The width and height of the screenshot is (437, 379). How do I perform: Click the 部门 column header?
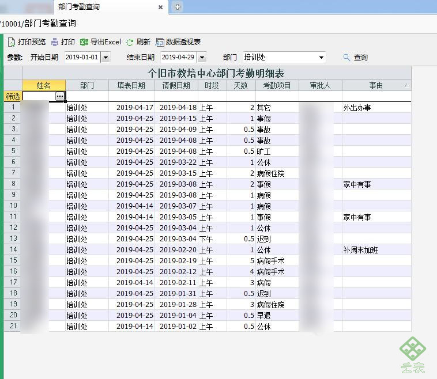(87, 85)
